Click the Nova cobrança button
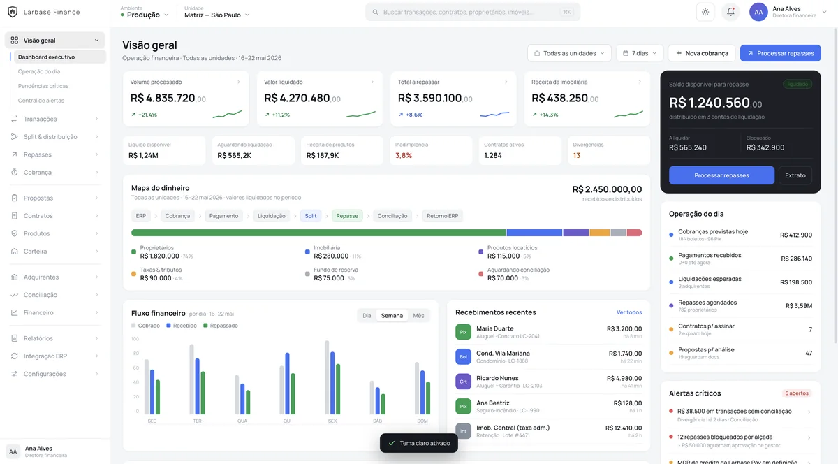838x464 pixels. click(x=701, y=53)
